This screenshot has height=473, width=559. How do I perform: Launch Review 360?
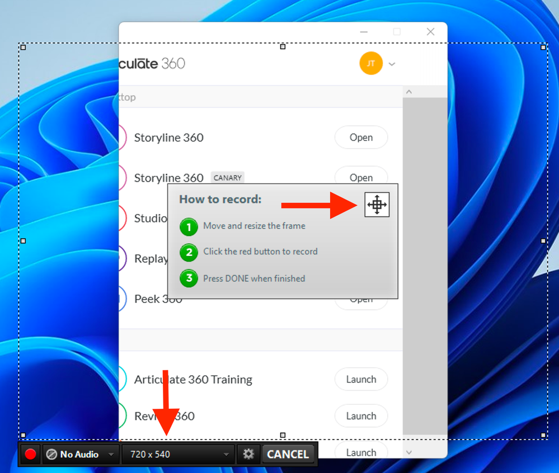pyautogui.click(x=361, y=416)
